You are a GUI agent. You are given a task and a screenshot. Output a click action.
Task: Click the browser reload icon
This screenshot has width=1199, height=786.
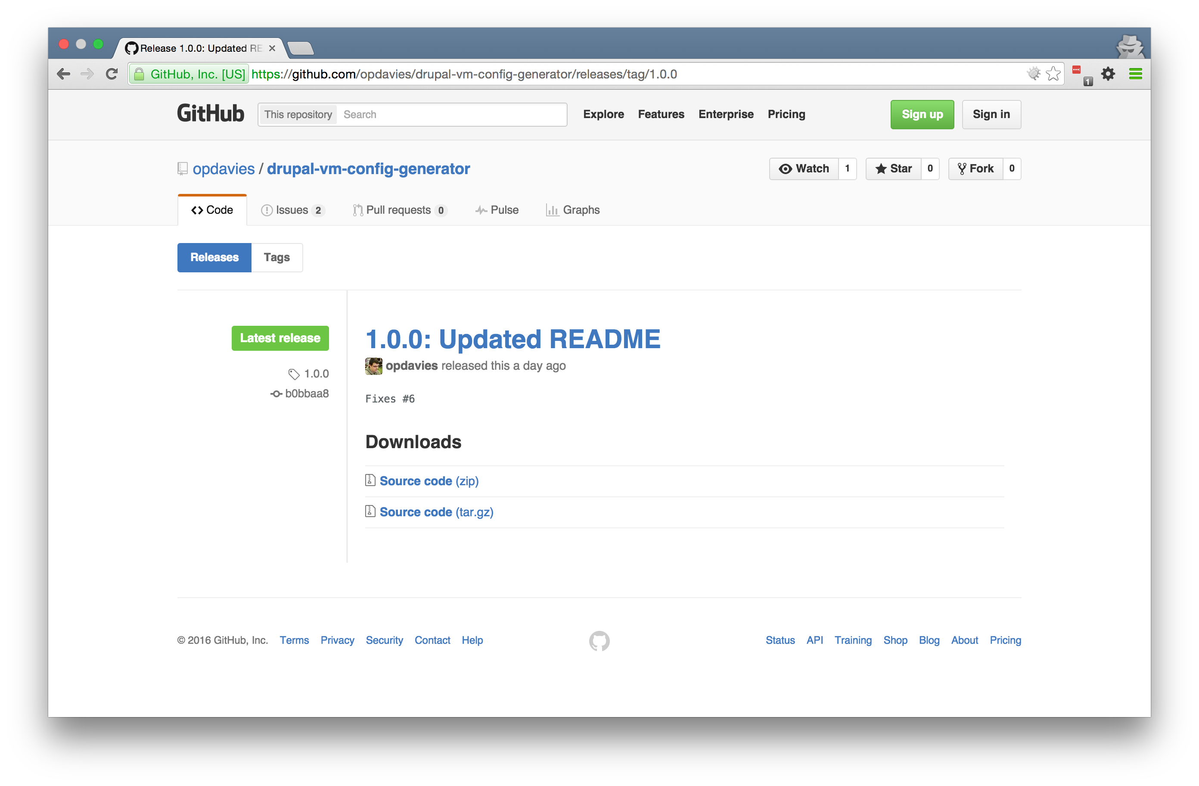112,74
